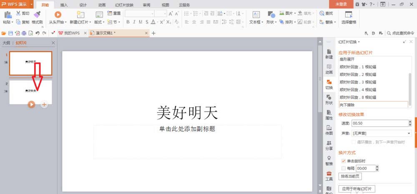Select slide 2 thumbnail

(x=30, y=92)
